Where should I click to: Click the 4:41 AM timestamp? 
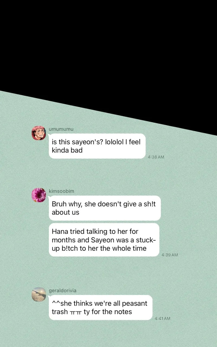click(x=162, y=318)
